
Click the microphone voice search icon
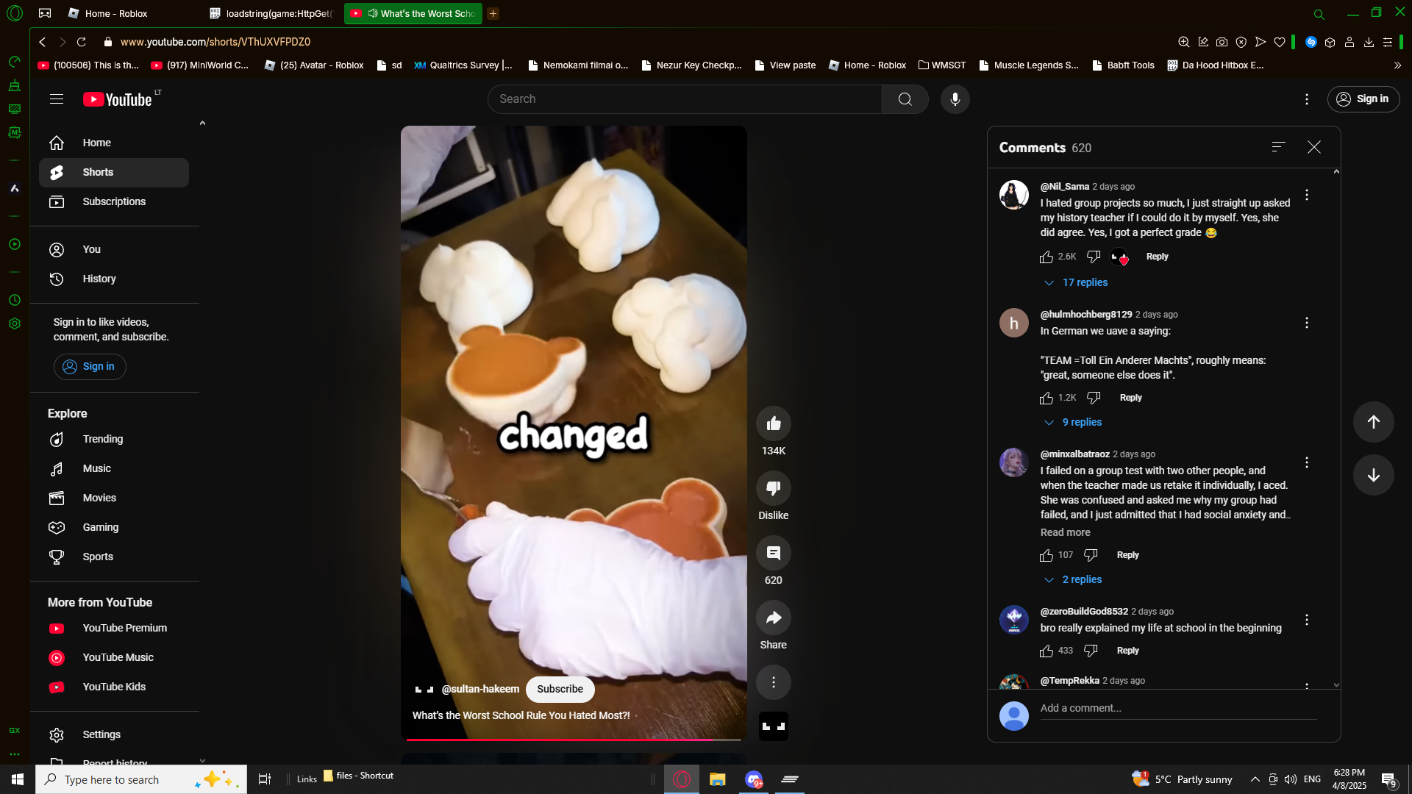[x=955, y=99]
